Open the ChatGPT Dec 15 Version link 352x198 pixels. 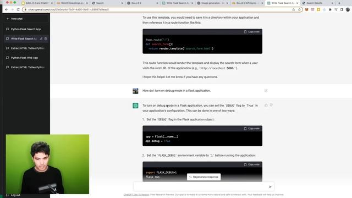click(x=136, y=195)
